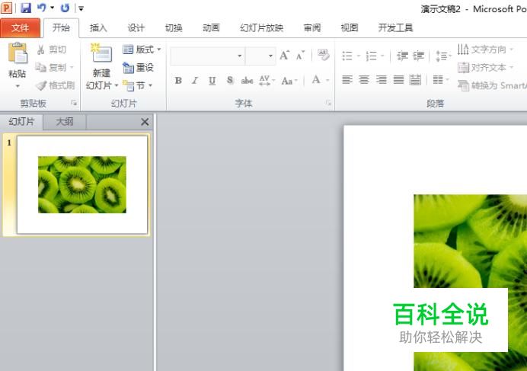Click the columns icon
The height and width of the screenshot is (371, 527).
coord(438,80)
